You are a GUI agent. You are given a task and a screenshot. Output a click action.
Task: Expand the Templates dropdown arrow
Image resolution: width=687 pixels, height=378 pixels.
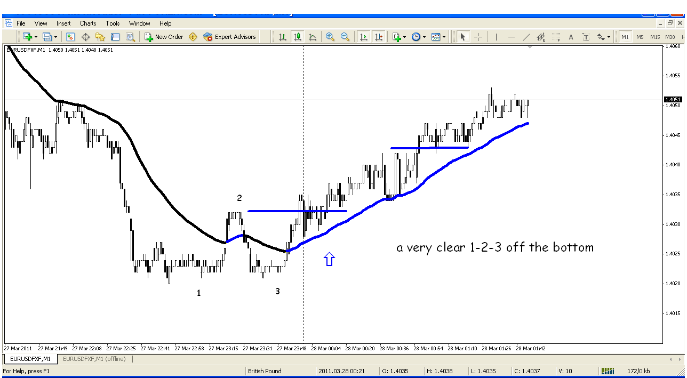444,37
